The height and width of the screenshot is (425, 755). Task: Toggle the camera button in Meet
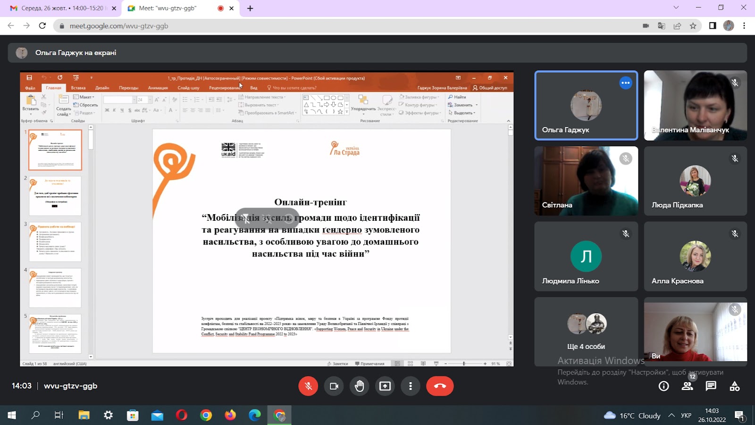point(334,386)
